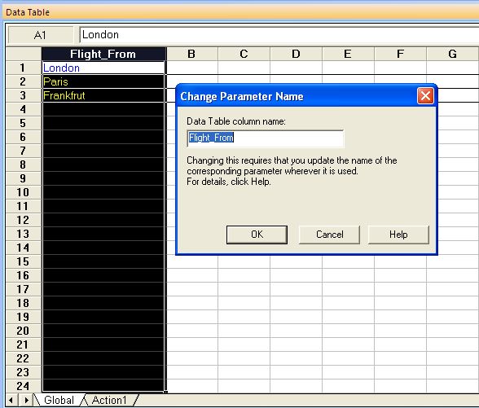Select row 22 header
Viewport: 479px width, 408px height.
point(23,358)
